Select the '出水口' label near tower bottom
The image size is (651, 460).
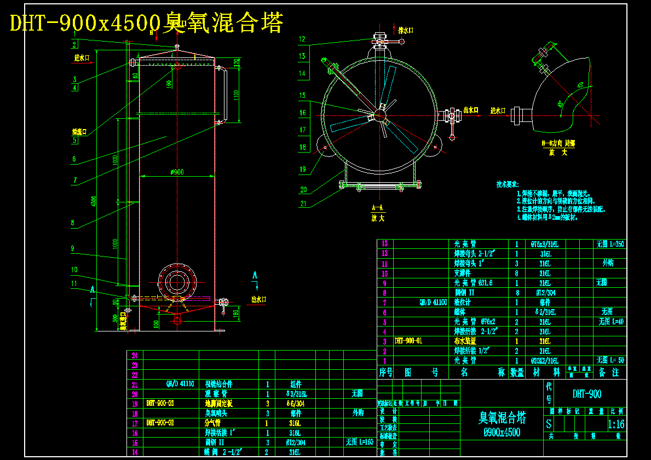pos(258,299)
